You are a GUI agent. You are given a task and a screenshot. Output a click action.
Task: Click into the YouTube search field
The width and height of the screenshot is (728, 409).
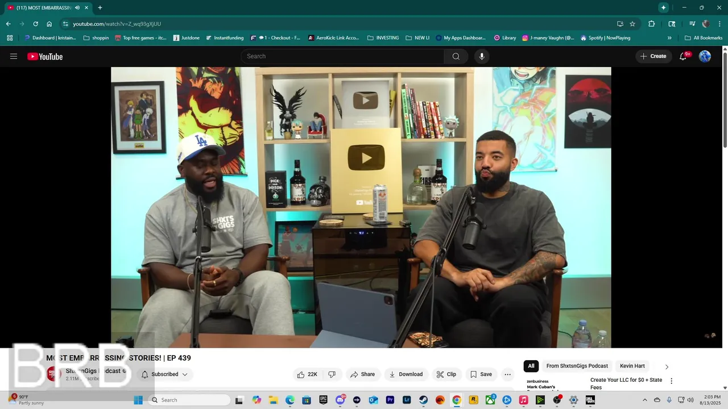[x=342, y=56]
